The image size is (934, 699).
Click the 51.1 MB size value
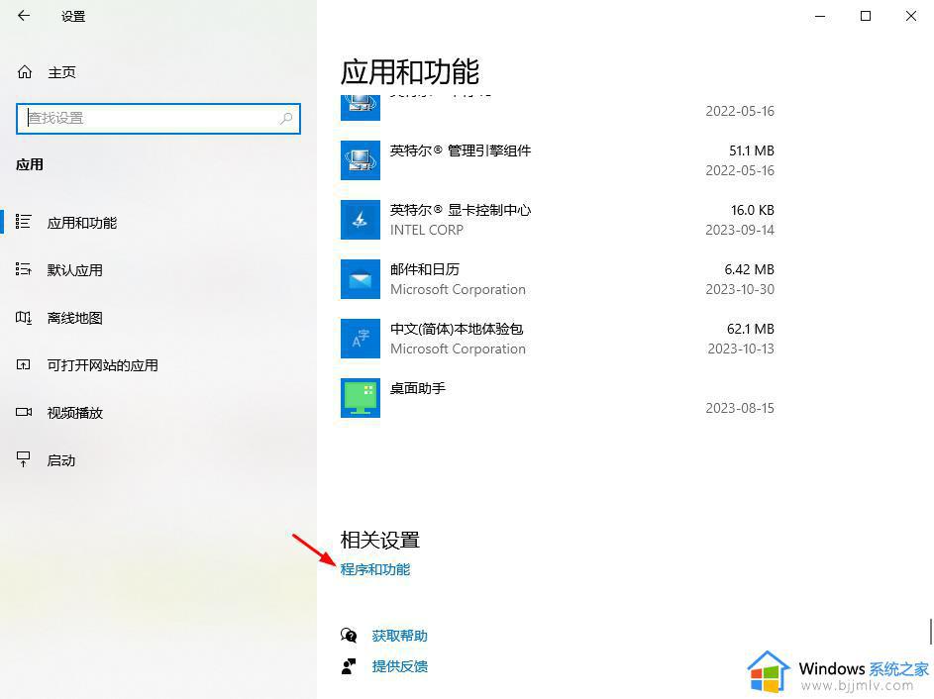752,150
